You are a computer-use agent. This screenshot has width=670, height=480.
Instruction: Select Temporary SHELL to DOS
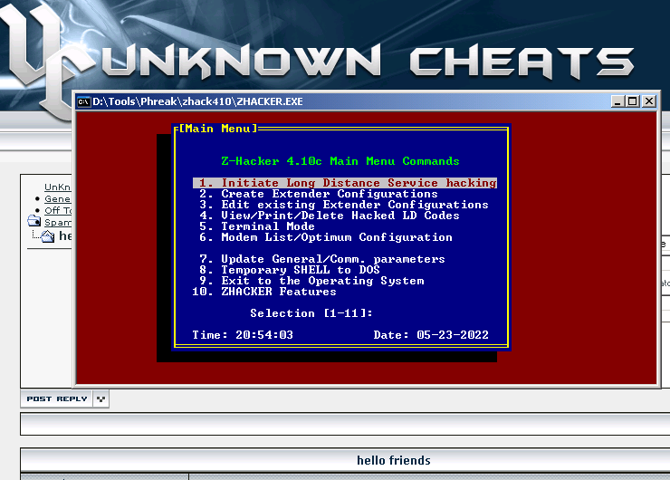coord(290,270)
